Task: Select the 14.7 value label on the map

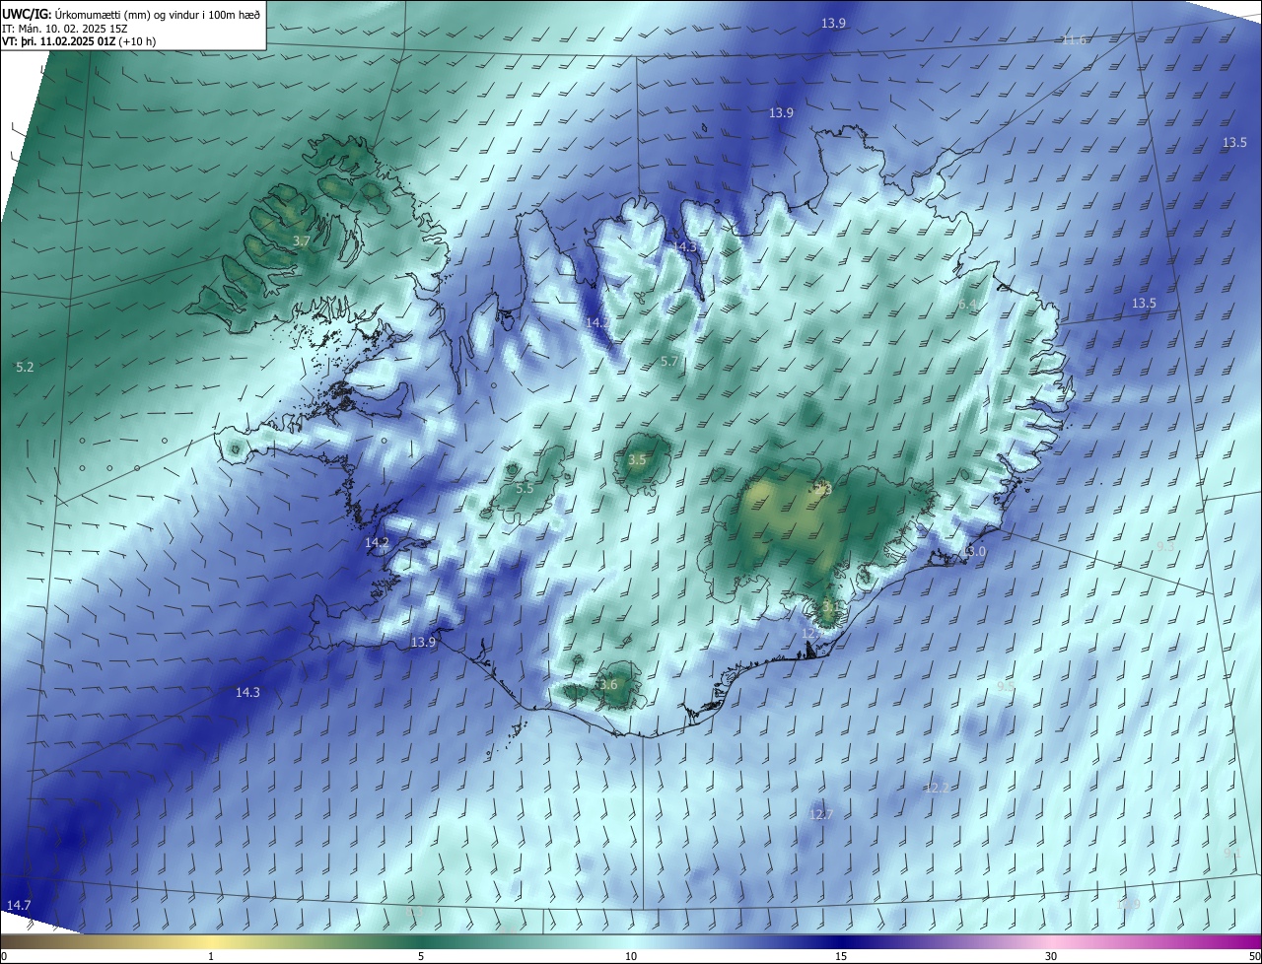Action: (x=19, y=905)
